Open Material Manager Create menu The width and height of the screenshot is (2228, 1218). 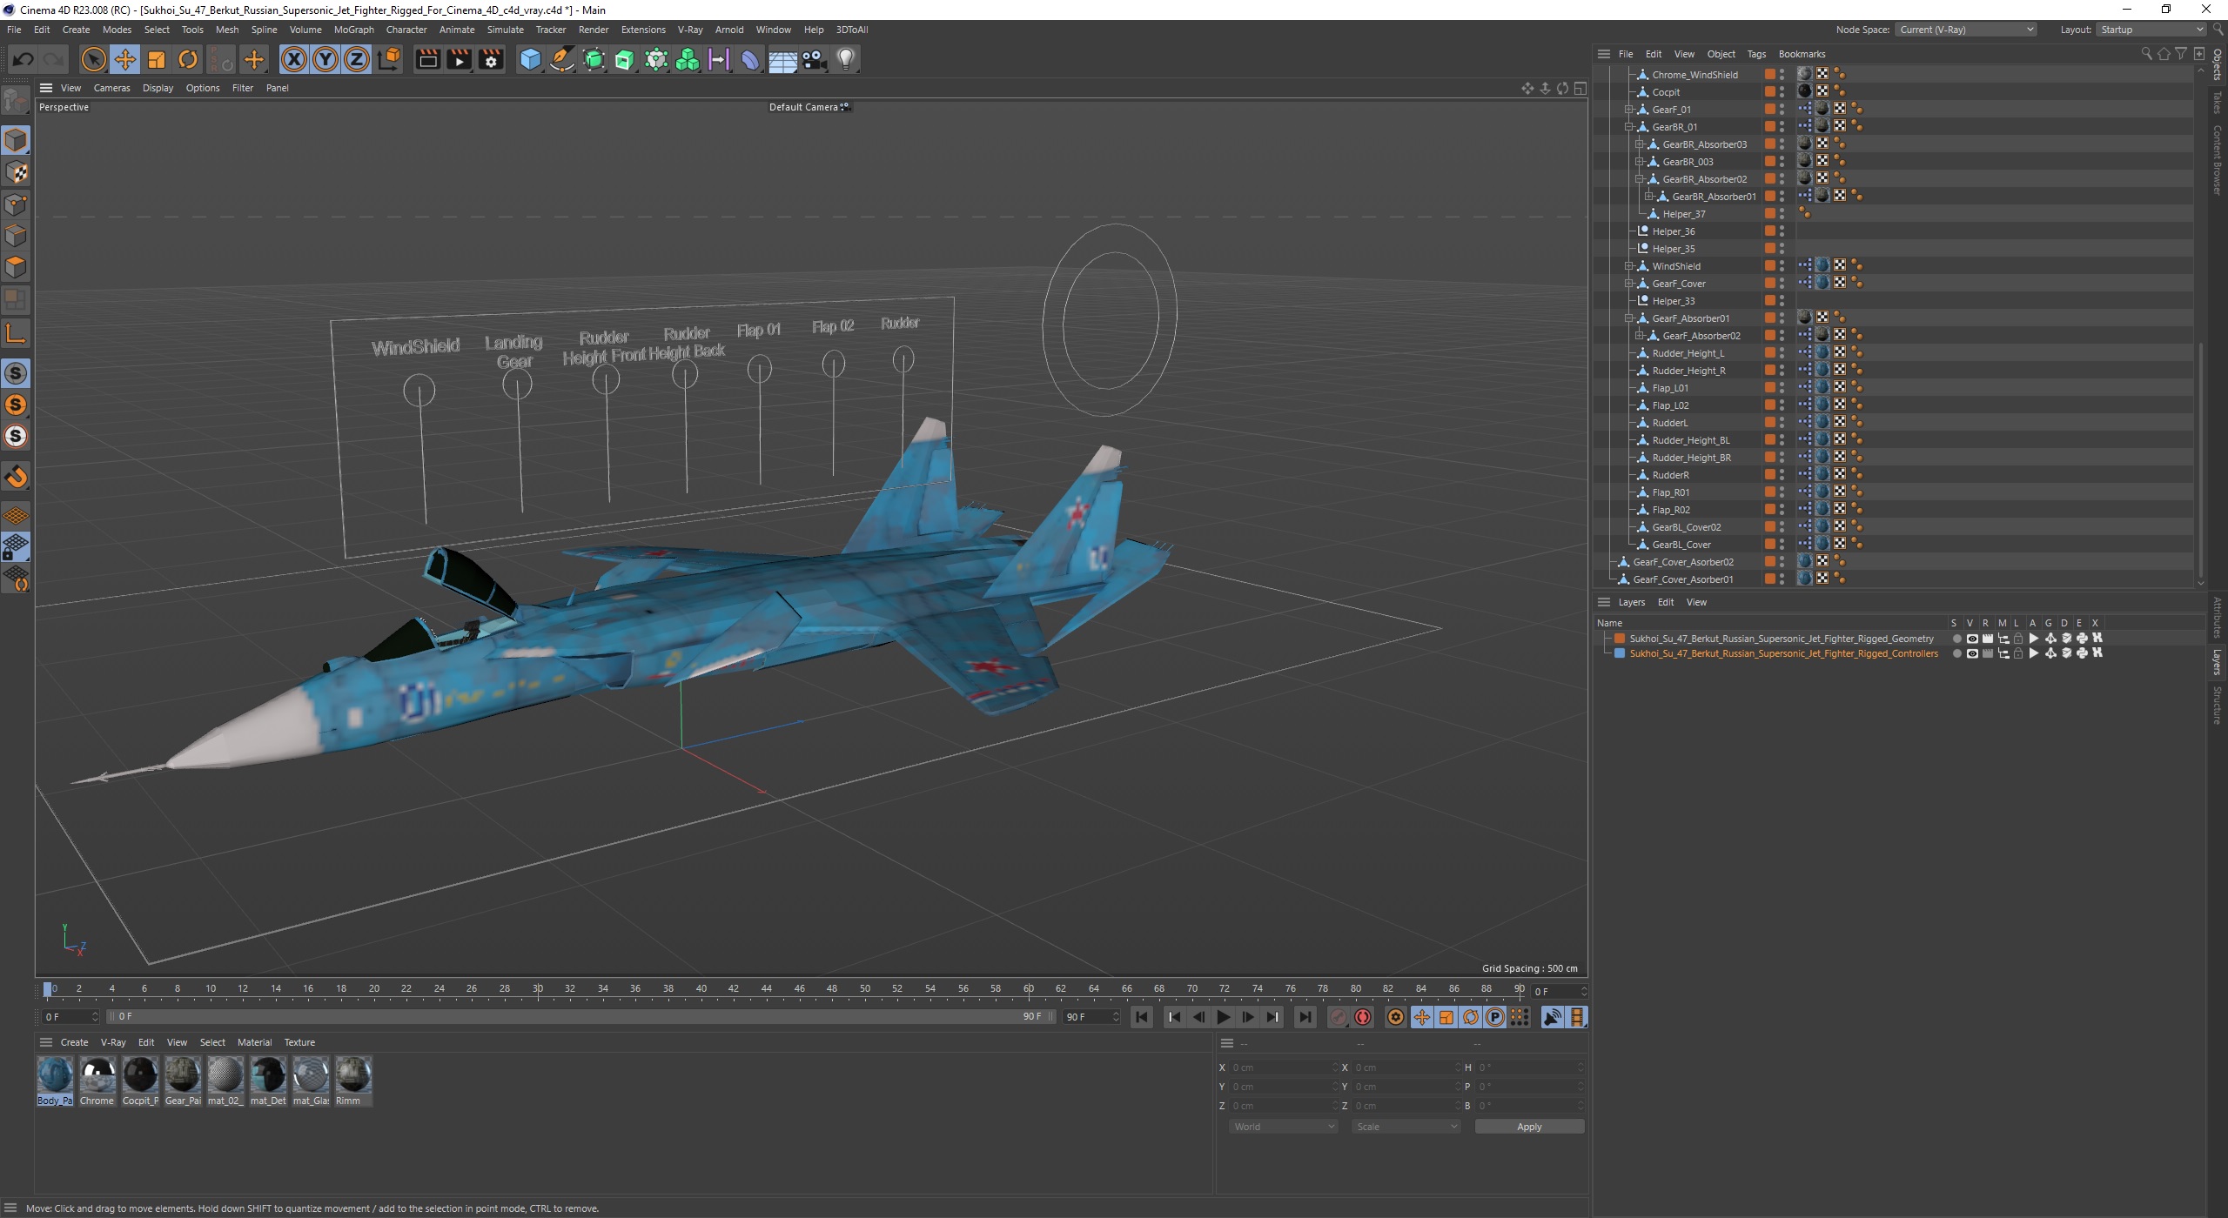point(74,1042)
